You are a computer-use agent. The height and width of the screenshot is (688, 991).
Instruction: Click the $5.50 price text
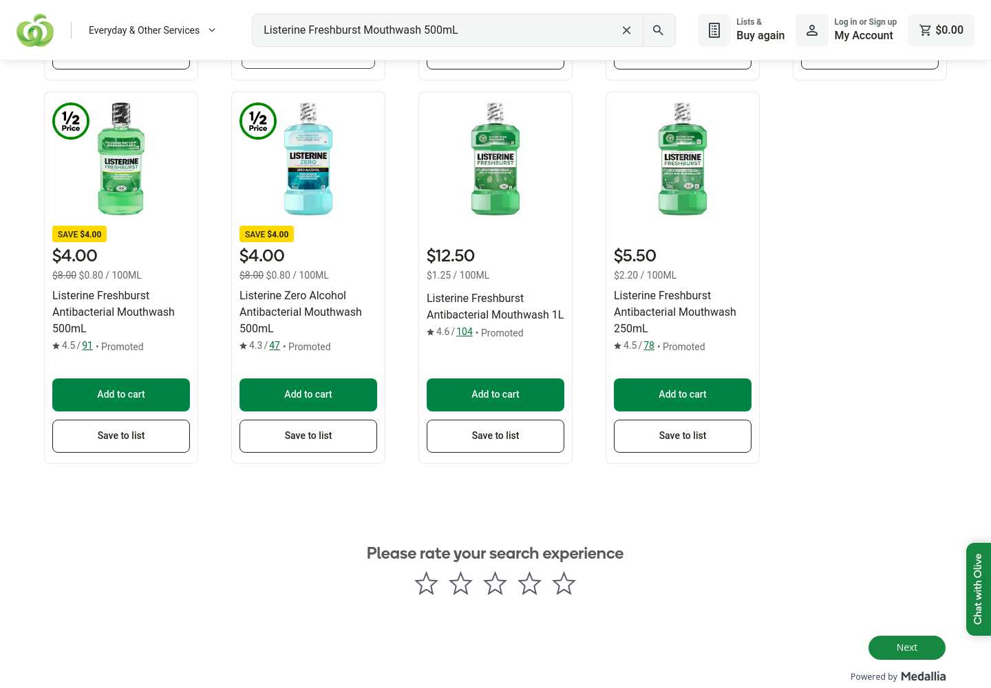(635, 256)
